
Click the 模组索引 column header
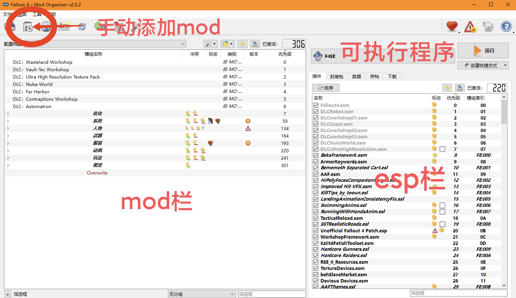[476, 98]
